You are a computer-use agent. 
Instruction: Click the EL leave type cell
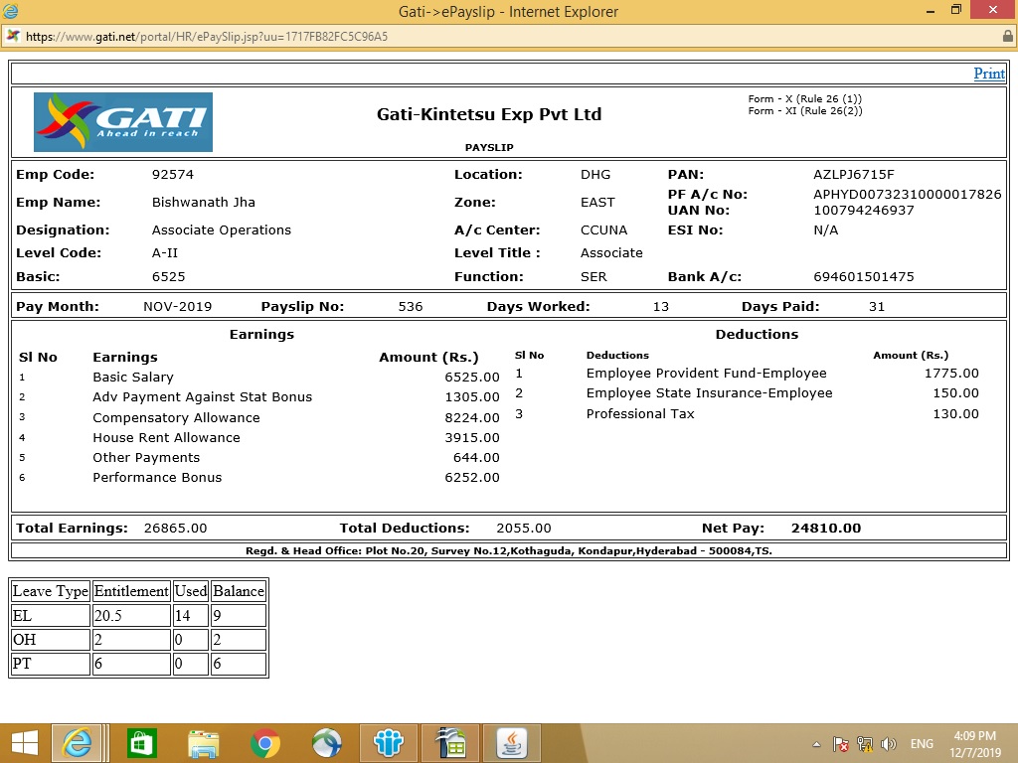(50, 615)
